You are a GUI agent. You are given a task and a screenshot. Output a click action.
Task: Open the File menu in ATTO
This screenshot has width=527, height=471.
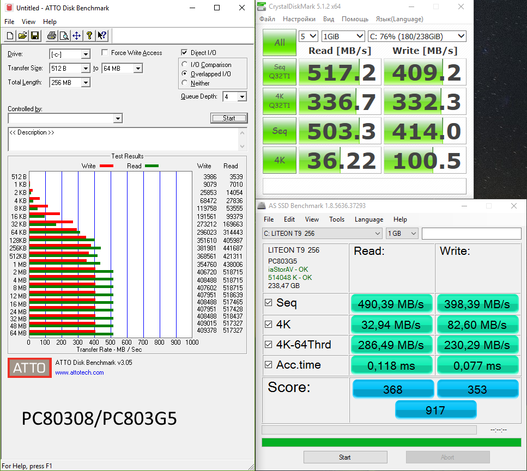tap(9, 21)
